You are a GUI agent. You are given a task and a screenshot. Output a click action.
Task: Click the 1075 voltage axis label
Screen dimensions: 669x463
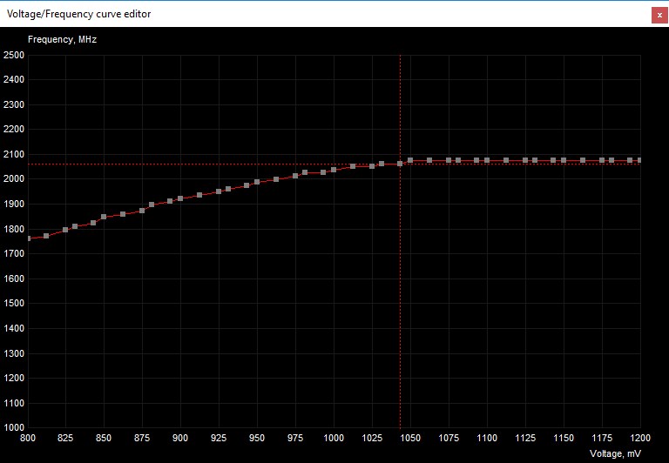(x=449, y=438)
